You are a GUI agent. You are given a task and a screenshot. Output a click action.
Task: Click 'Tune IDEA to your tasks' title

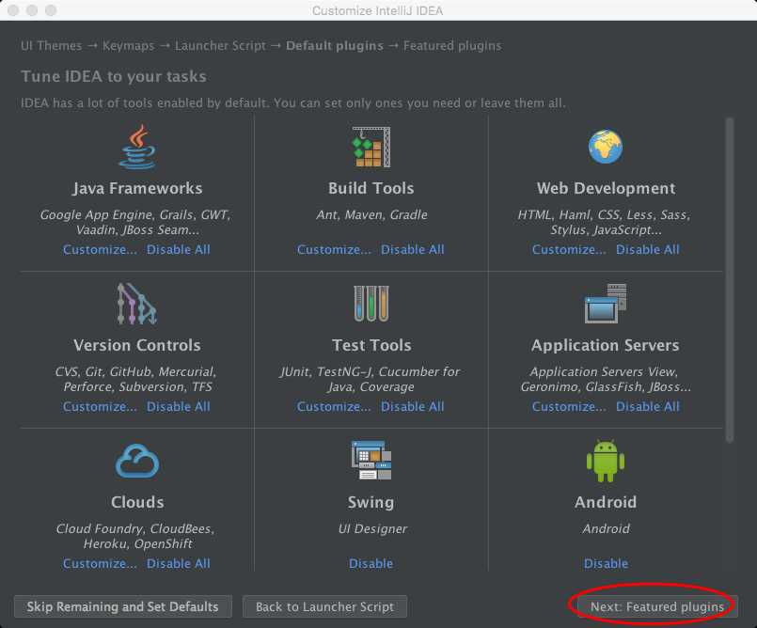coord(114,76)
